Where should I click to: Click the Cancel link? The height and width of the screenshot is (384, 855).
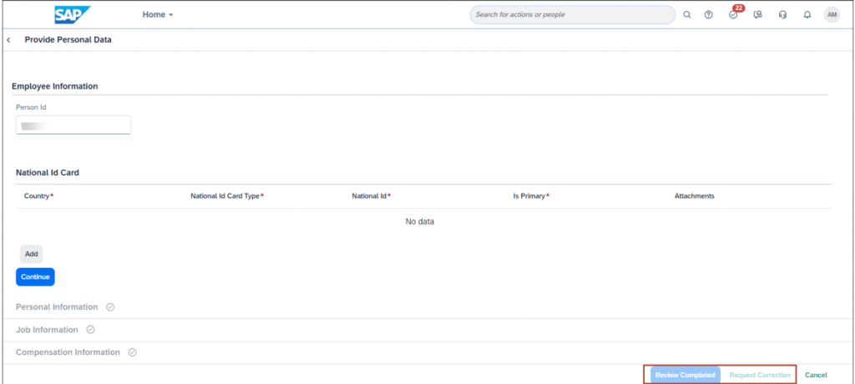pos(816,375)
